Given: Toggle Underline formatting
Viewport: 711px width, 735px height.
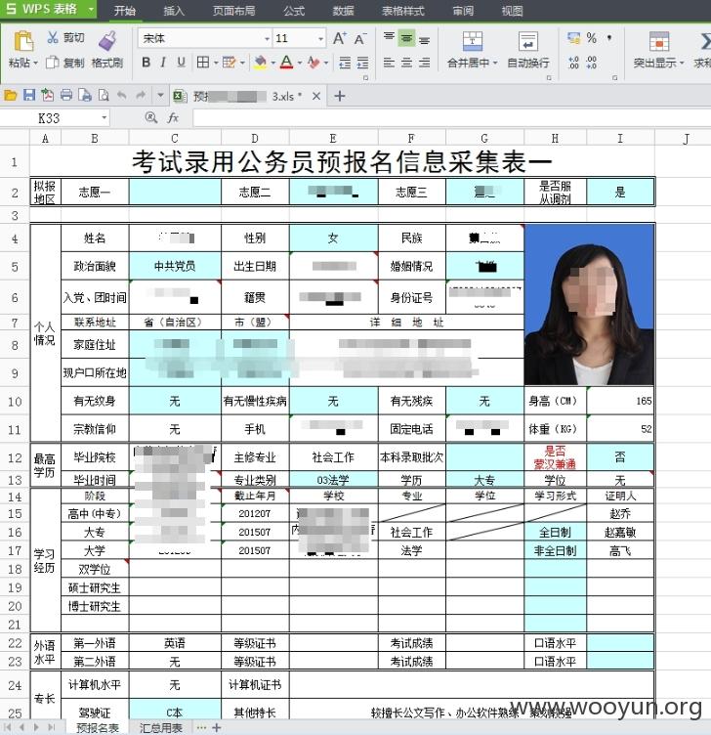Looking at the screenshot, I should point(181,62).
